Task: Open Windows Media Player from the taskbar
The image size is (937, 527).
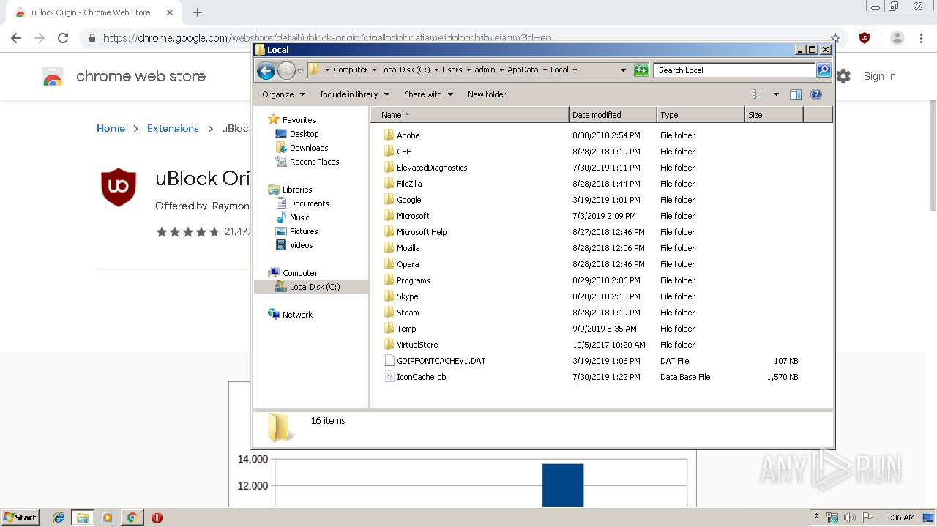Action: click(x=108, y=517)
